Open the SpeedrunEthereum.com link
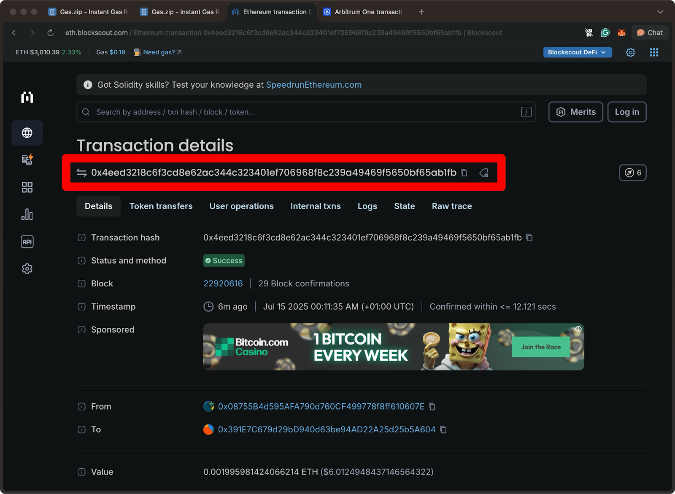The width and height of the screenshot is (675, 494). [314, 85]
